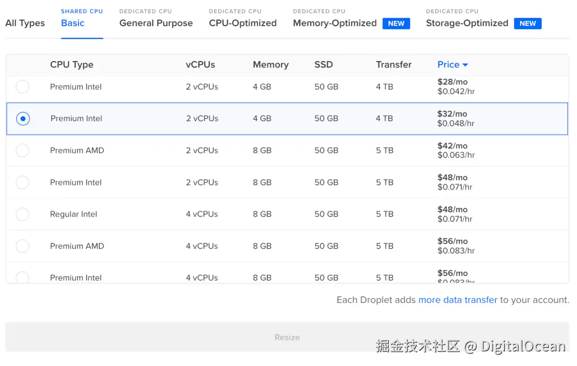The image size is (577, 366).
Task: Open the General Purpose tab
Action: coord(156,23)
